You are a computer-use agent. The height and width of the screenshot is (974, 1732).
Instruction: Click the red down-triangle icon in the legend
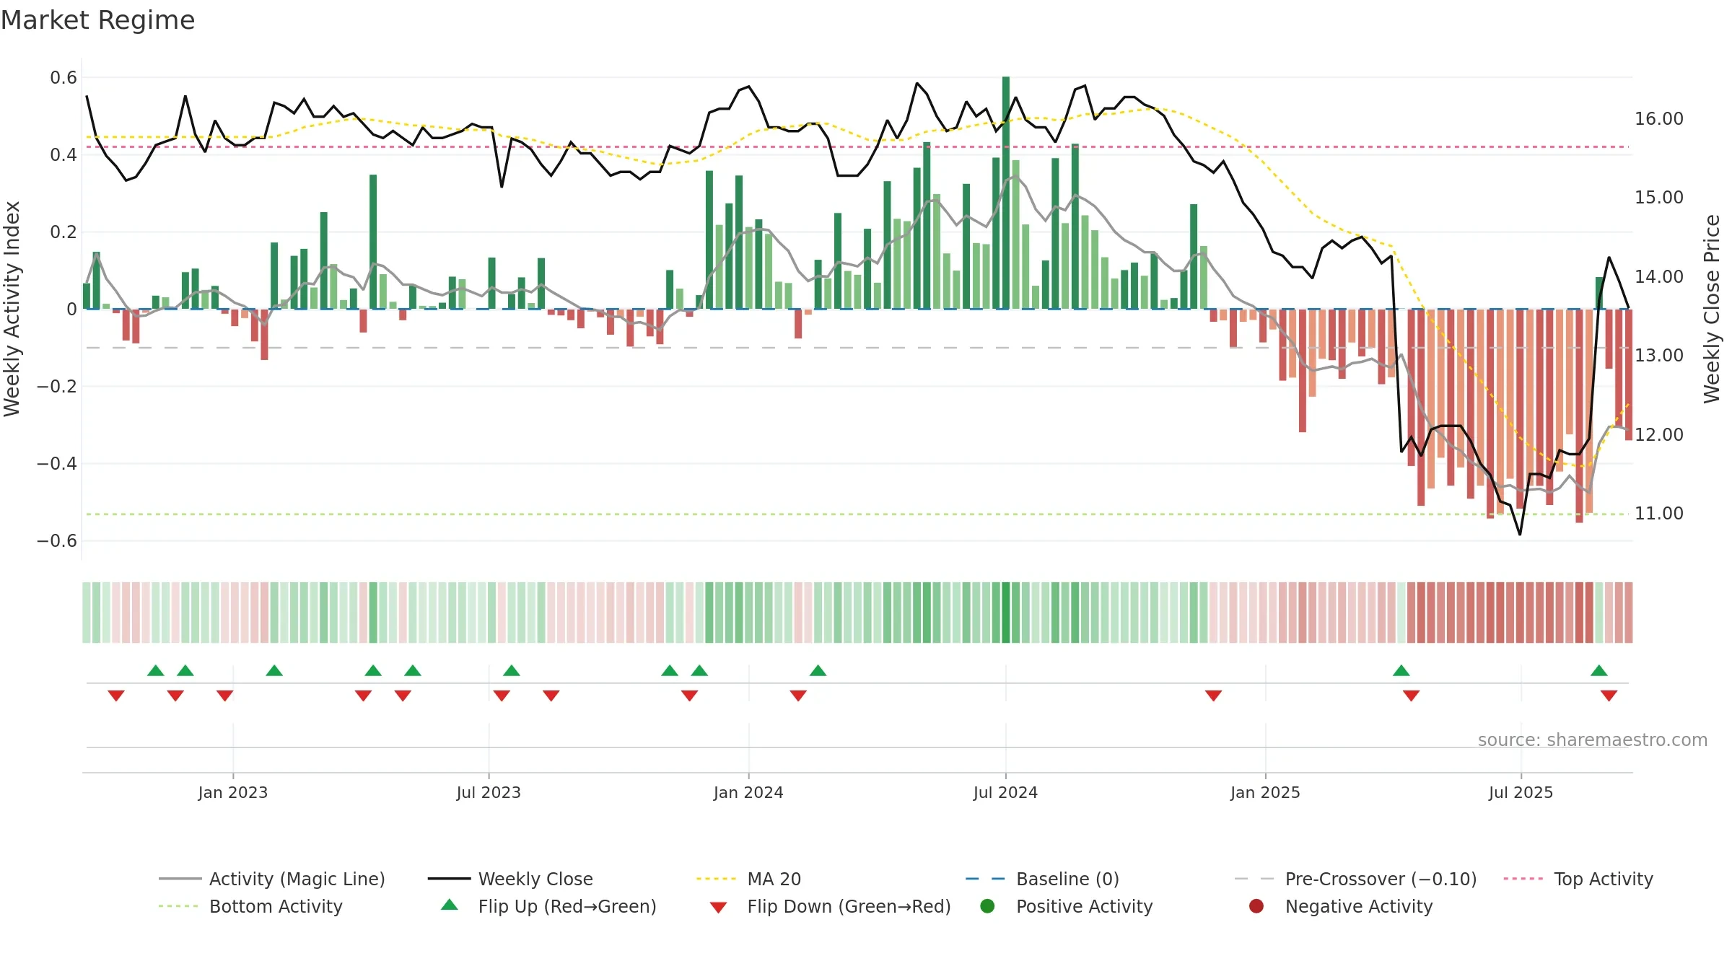(x=718, y=908)
